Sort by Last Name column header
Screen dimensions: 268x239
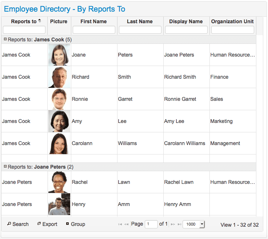click(140, 21)
